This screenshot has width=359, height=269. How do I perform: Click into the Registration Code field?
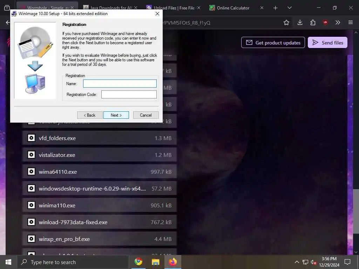coord(129,94)
